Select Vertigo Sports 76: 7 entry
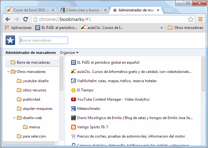 point(93,127)
